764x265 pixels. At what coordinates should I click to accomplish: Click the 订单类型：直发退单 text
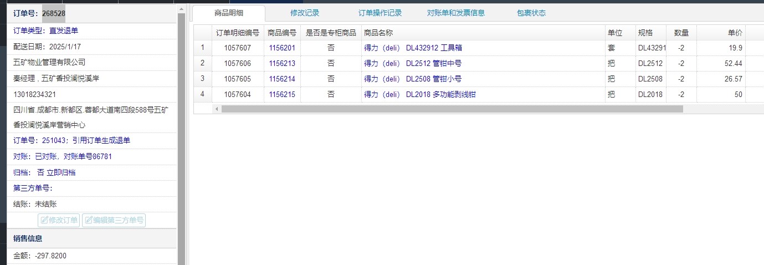[x=46, y=31]
